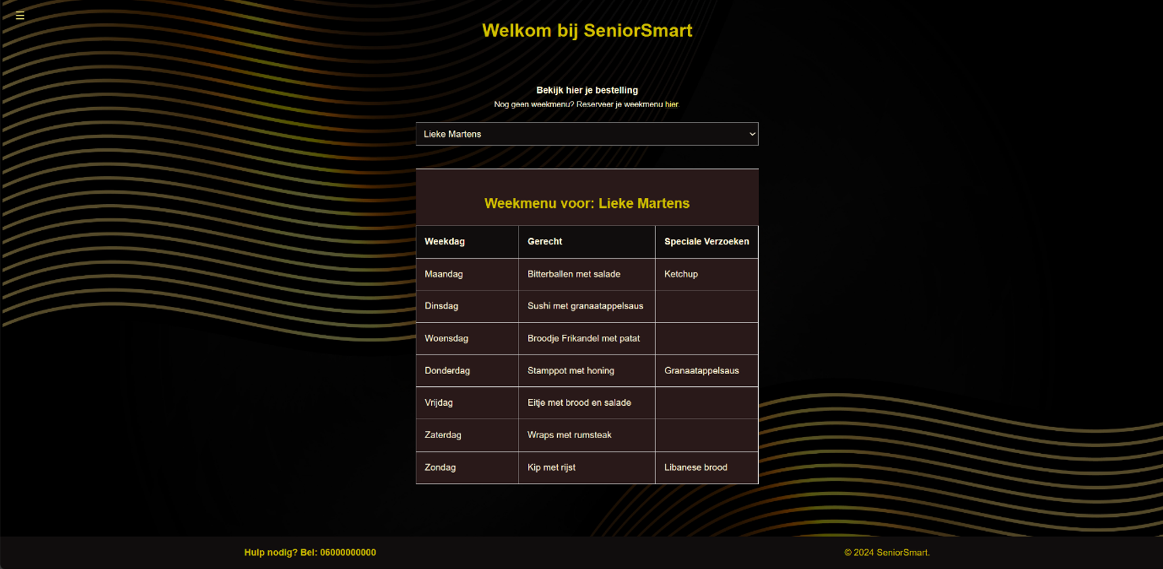Click the Wraps met rumsteak dish
Viewport: 1163px width, 569px height.
click(x=569, y=435)
